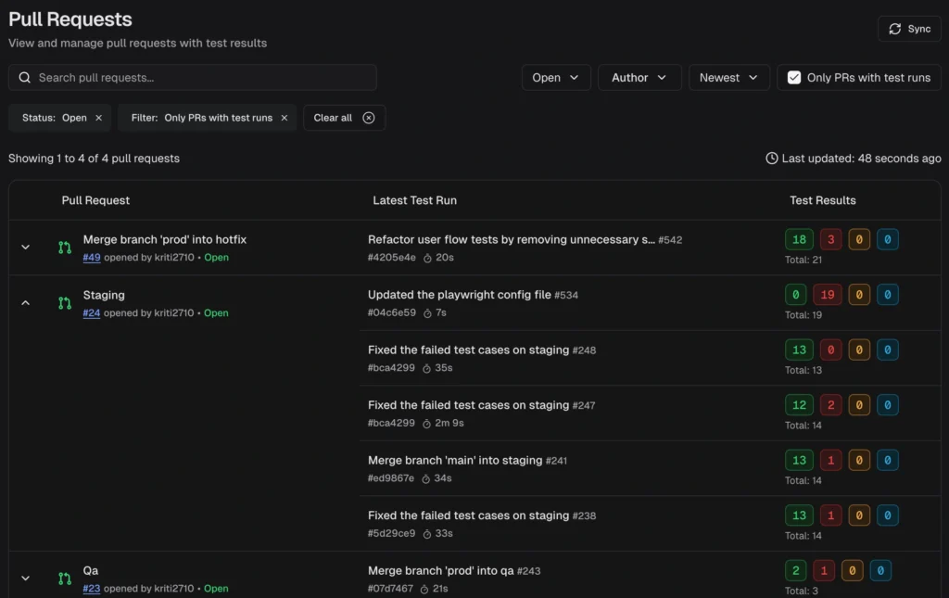Click the Sync button
The height and width of the screenshot is (598, 949).
909,29
